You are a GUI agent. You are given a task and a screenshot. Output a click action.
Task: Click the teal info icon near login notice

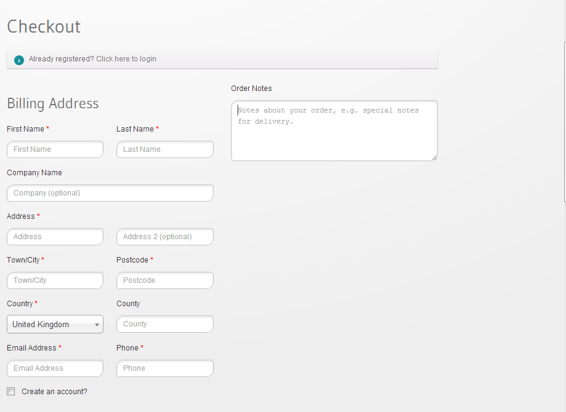18,60
